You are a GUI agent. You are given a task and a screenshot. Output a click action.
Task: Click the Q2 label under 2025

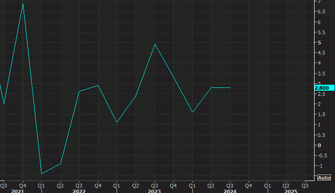(287, 185)
